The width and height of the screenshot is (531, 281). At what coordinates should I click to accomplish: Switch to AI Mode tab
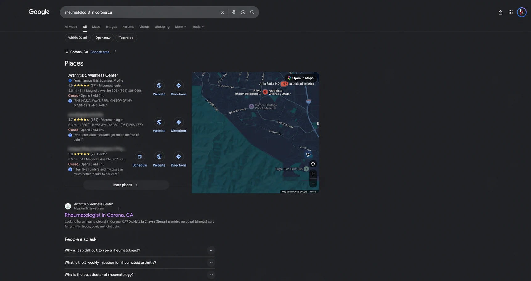pyautogui.click(x=71, y=27)
